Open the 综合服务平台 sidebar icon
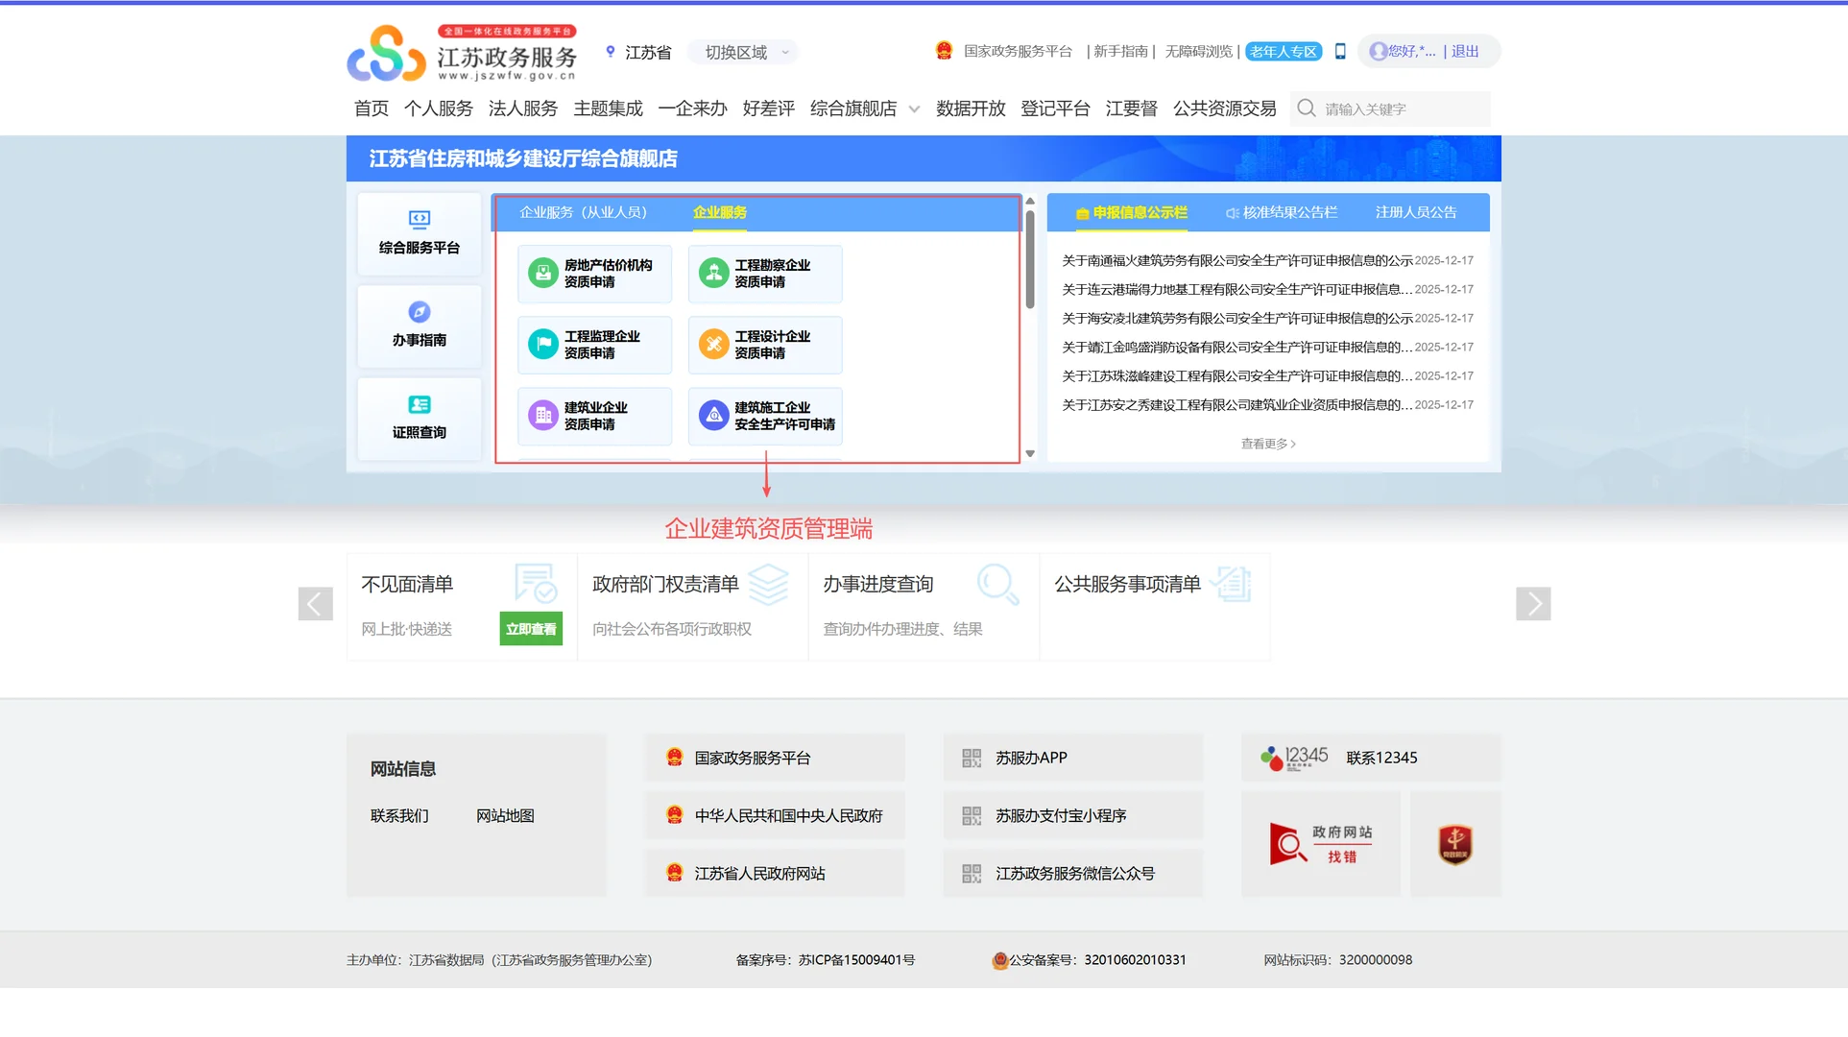Image resolution: width=1848 pixels, height=1037 pixels. [419, 233]
